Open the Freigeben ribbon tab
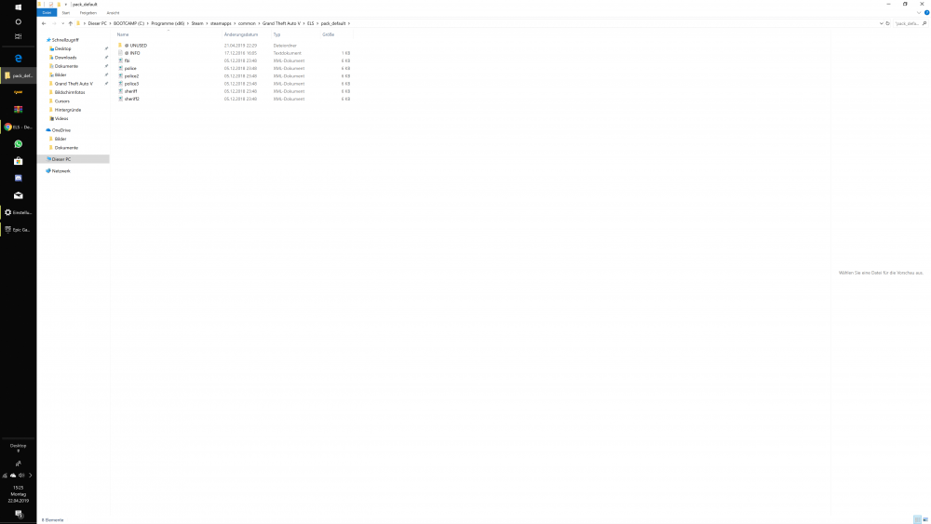Screen dimensions: 931x524 coord(88,12)
